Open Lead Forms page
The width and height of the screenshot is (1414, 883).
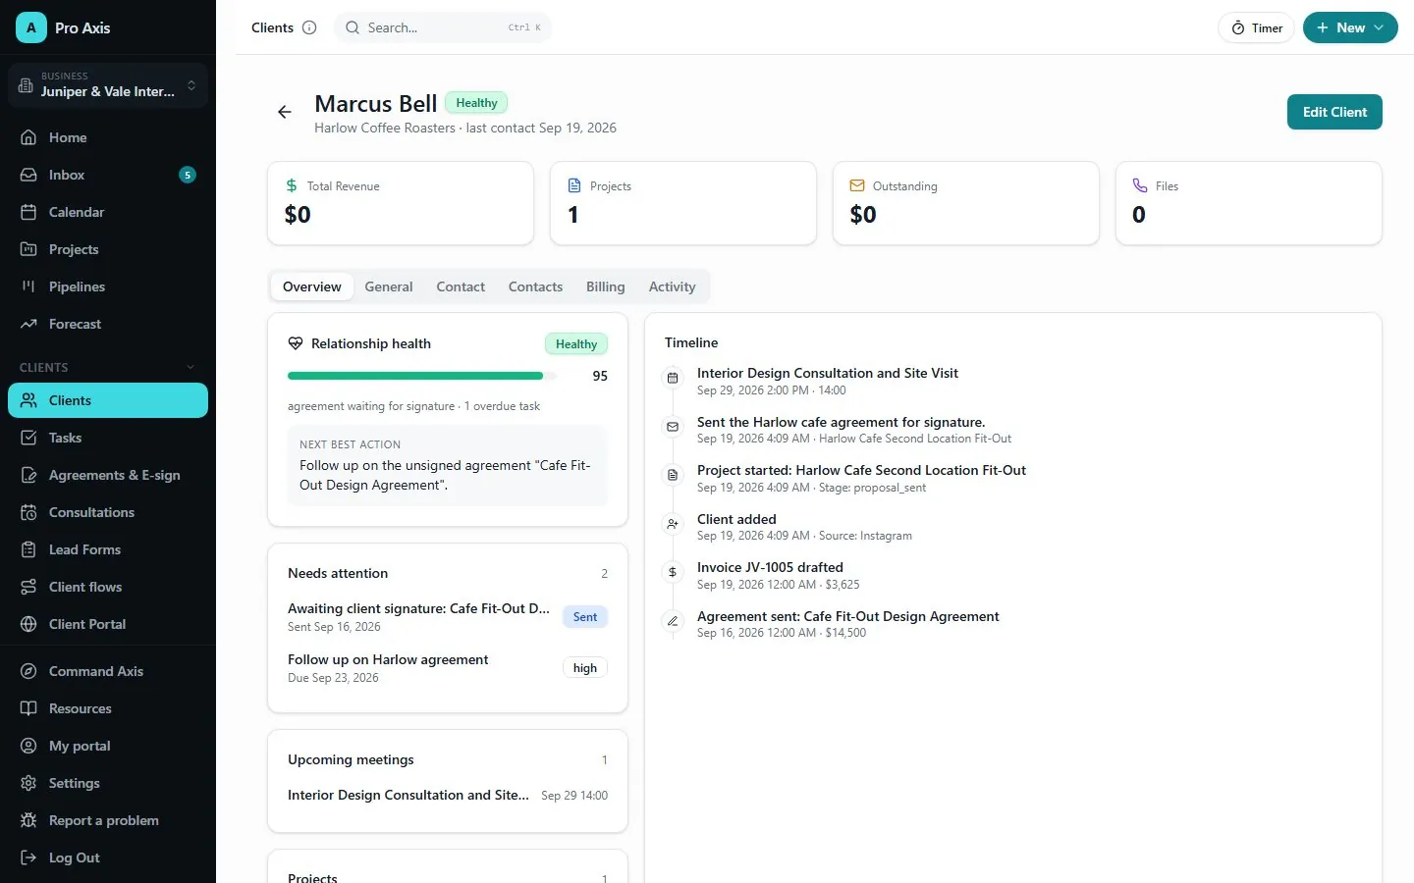click(x=108, y=549)
